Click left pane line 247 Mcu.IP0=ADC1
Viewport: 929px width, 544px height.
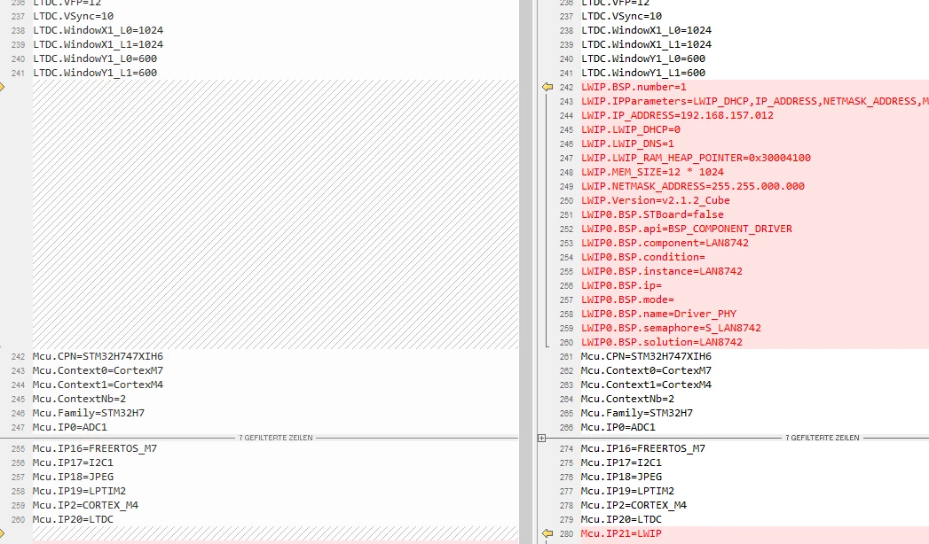point(70,428)
